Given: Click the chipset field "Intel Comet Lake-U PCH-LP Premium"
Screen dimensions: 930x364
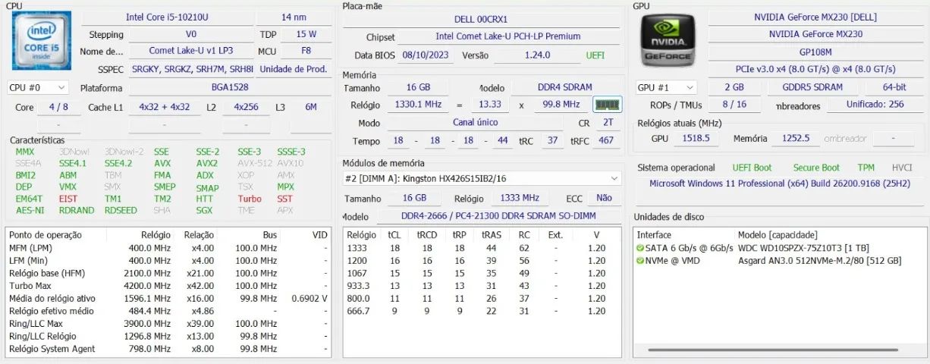Looking at the screenshot, I should (508, 36).
